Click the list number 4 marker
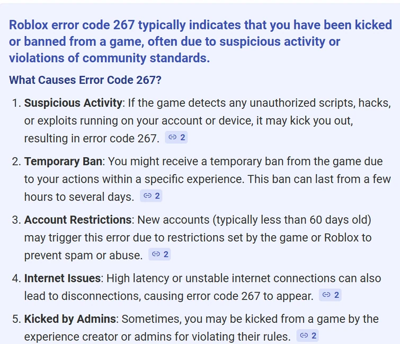Viewport: 400px width, 344px height. pyautogui.click(x=15, y=278)
